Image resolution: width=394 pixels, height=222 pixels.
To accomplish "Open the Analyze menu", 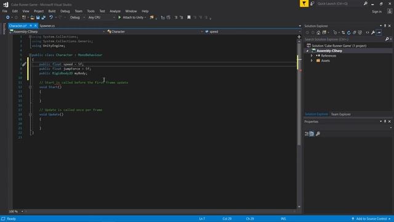I will point(115,11).
